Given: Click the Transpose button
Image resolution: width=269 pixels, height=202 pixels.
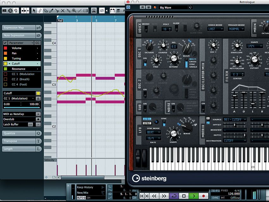Looking at the screenshot, I should pyautogui.click(x=19, y=141).
